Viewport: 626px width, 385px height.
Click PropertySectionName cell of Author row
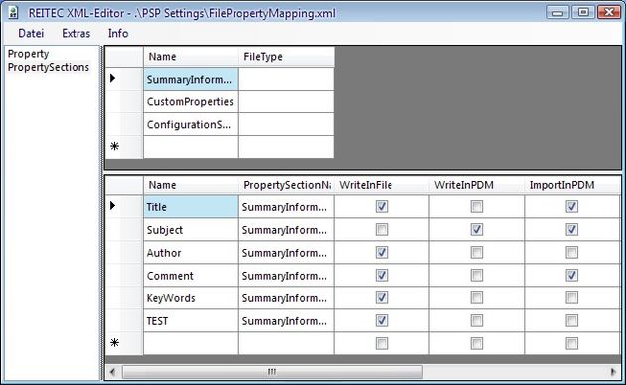[x=286, y=253]
